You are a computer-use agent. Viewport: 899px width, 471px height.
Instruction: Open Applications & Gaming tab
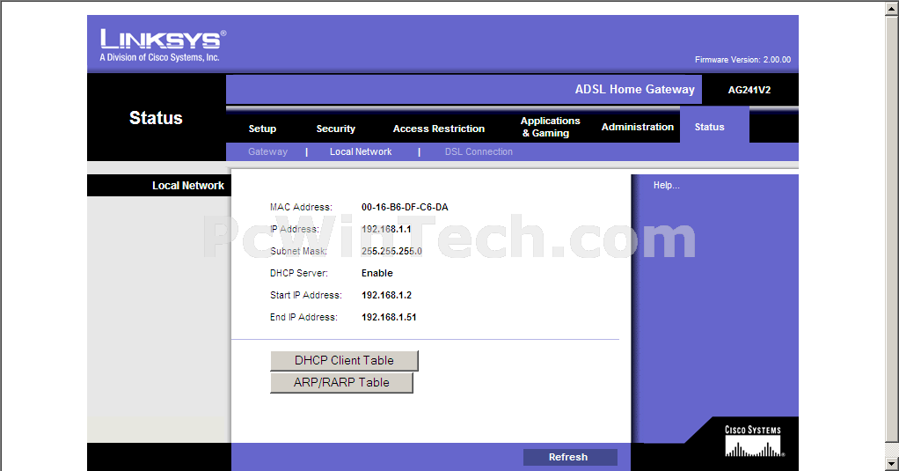pos(550,127)
